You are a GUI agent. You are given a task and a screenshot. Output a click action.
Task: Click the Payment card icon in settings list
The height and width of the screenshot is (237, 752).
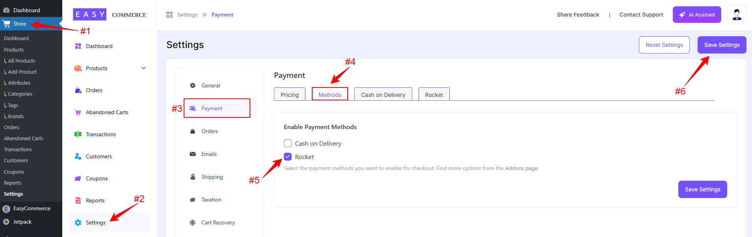(193, 108)
